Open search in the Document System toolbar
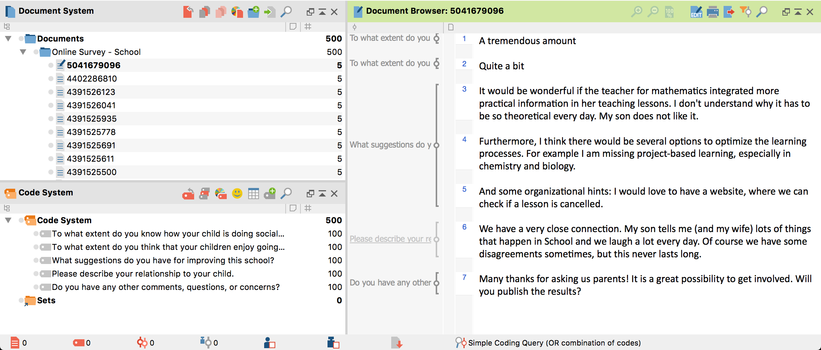 [x=286, y=12]
